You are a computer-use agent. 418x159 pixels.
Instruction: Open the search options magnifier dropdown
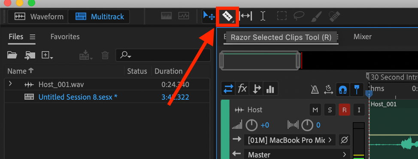coord(126,55)
